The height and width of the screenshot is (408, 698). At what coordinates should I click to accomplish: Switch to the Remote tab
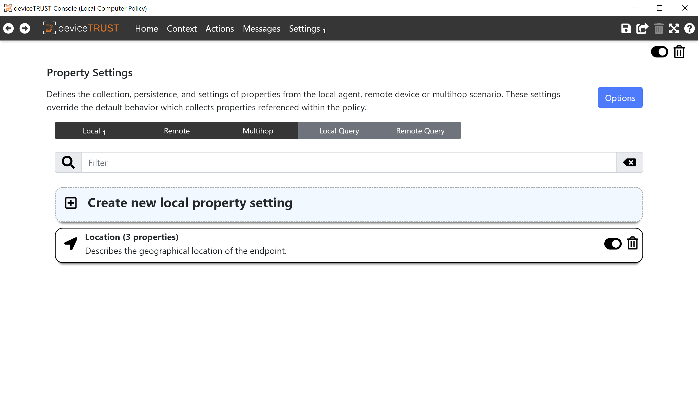point(177,130)
